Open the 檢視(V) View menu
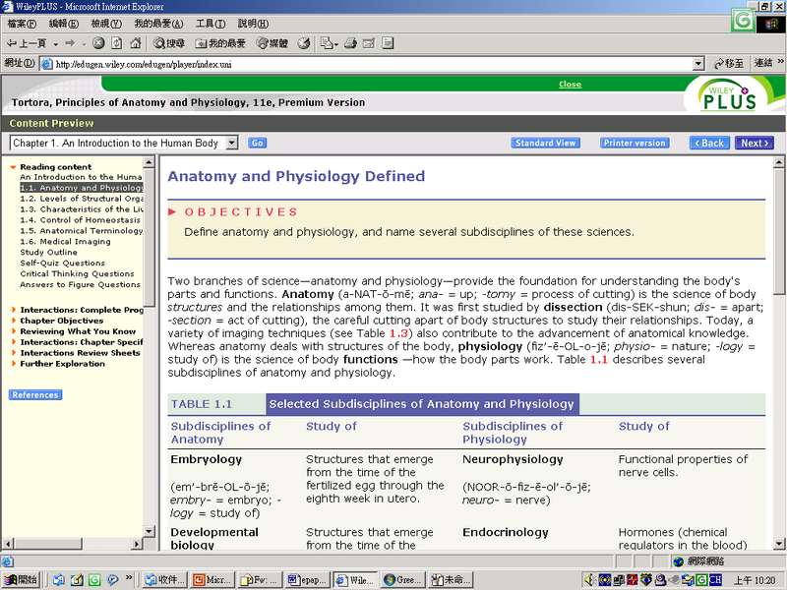This screenshot has width=787, height=590. (106, 24)
